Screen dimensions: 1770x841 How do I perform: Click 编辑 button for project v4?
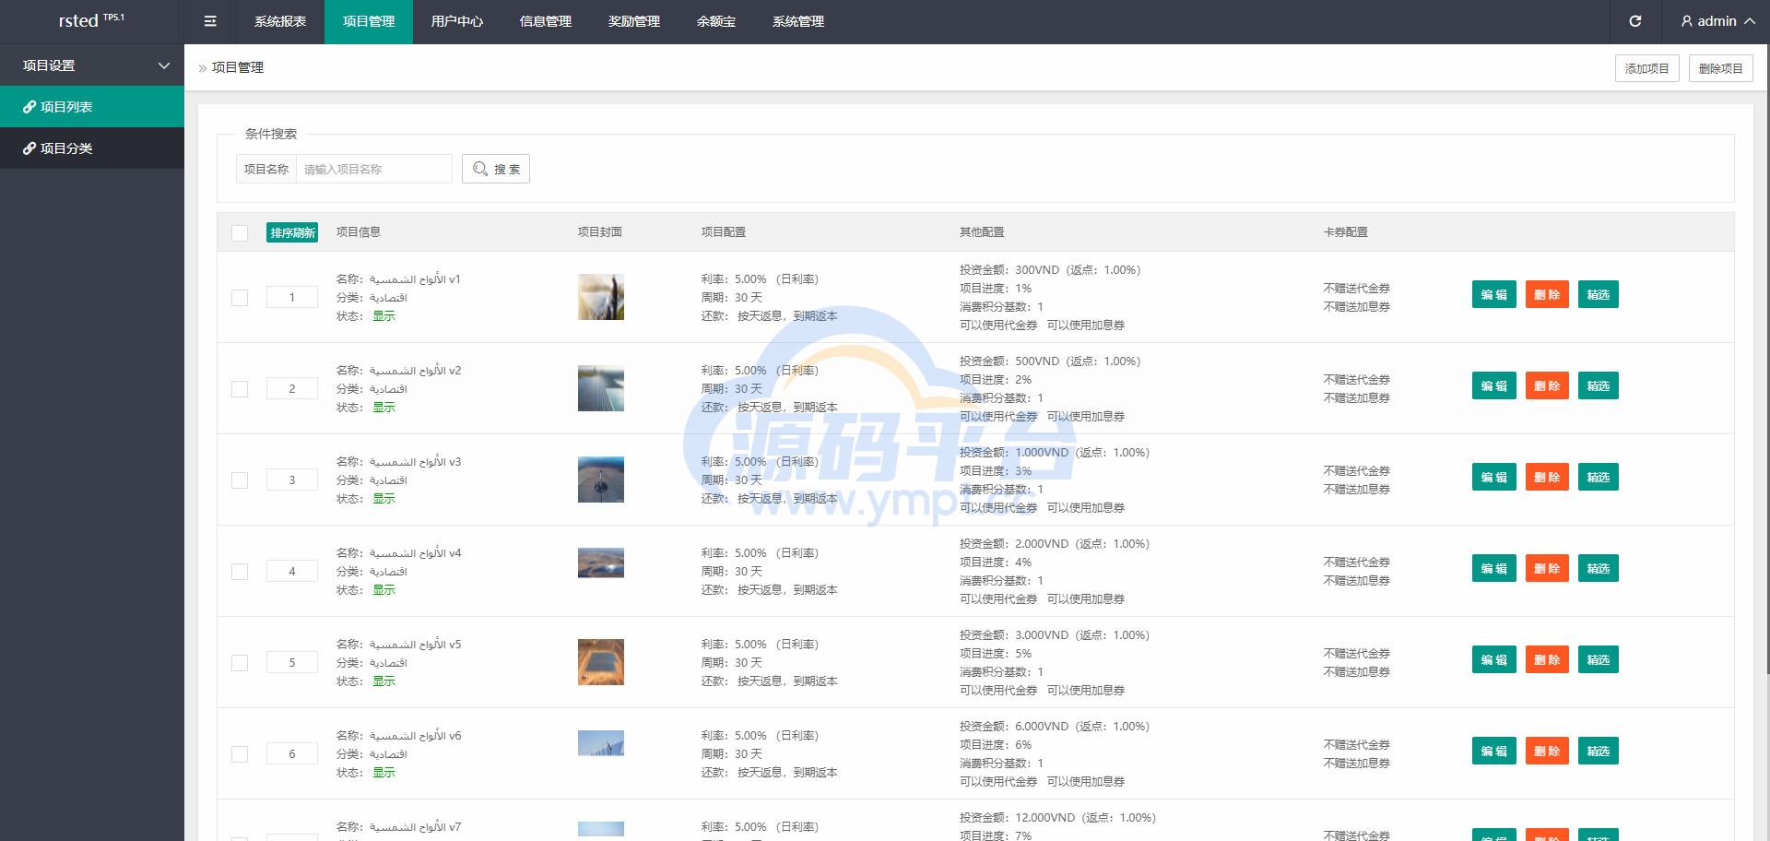pyautogui.click(x=1494, y=568)
